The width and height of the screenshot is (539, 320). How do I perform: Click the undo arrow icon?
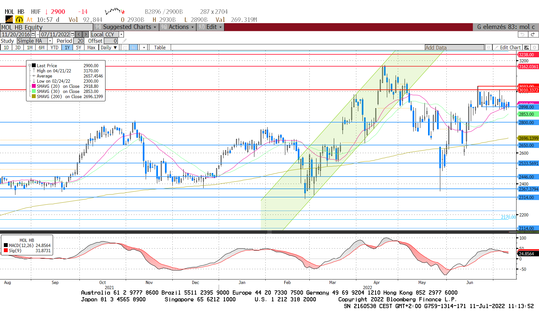click(523, 34)
